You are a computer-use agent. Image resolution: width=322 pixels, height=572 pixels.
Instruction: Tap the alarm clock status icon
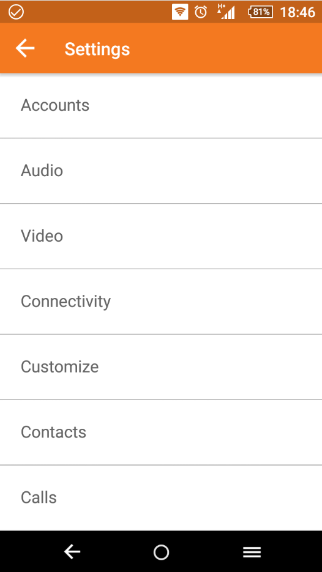coord(200,12)
